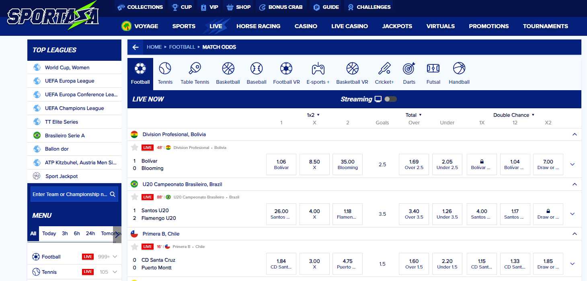Select the Handball sport icon
The image size is (587, 281).
click(x=459, y=72)
